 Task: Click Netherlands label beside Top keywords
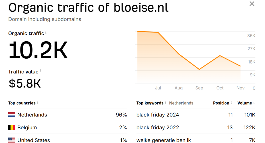tap(181, 103)
